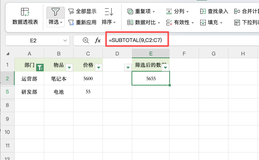
Task: Click cell containing 笔记本
Action: 59,78
